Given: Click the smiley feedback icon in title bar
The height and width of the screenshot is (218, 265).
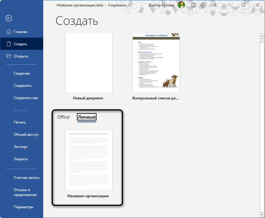Looking at the screenshot, I should 193,5.
